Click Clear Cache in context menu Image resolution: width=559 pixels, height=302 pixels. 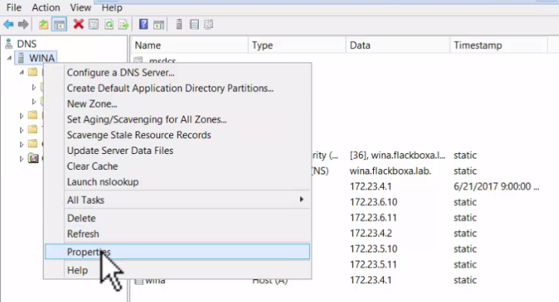click(x=93, y=166)
